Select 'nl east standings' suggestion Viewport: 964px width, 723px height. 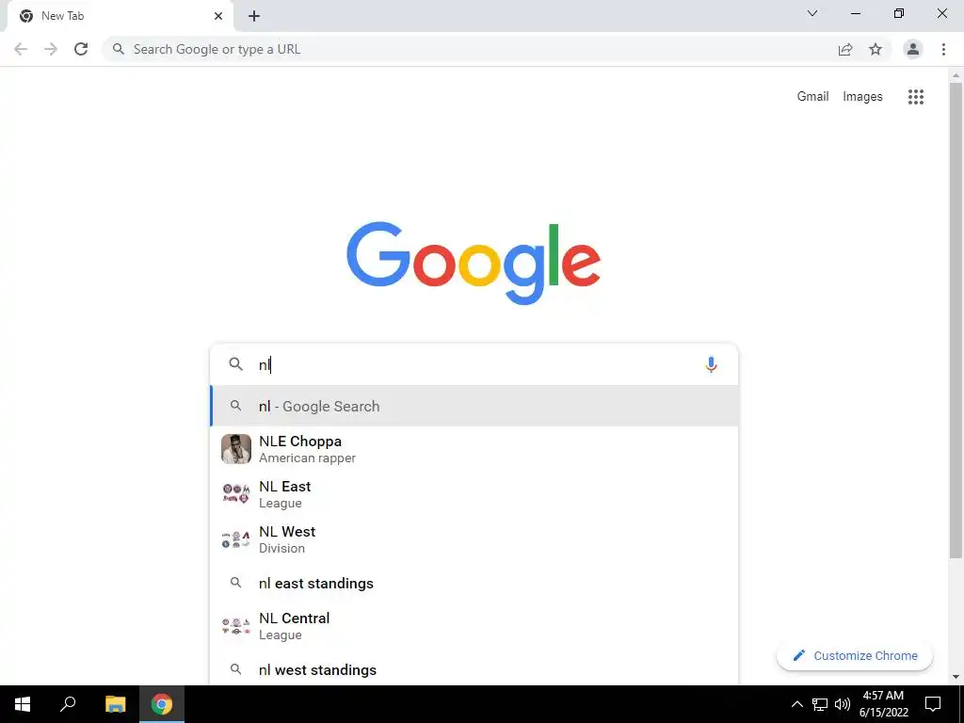[474, 583]
